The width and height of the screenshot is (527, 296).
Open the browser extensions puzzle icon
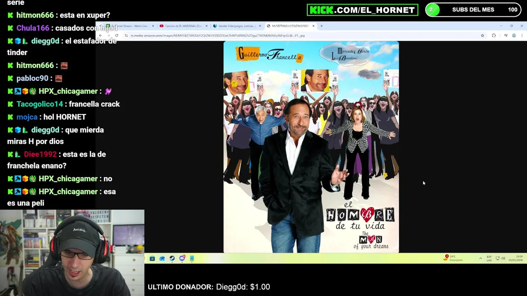[494, 36]
